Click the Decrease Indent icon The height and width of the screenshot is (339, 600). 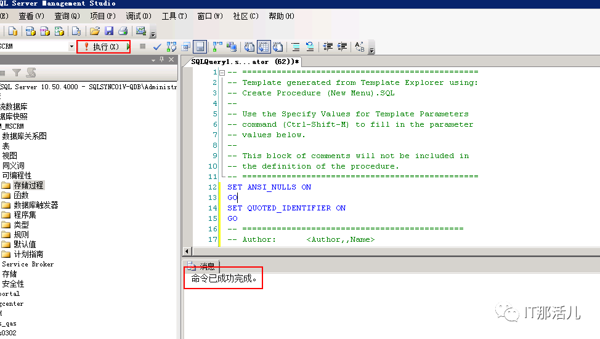click(328, 47)
